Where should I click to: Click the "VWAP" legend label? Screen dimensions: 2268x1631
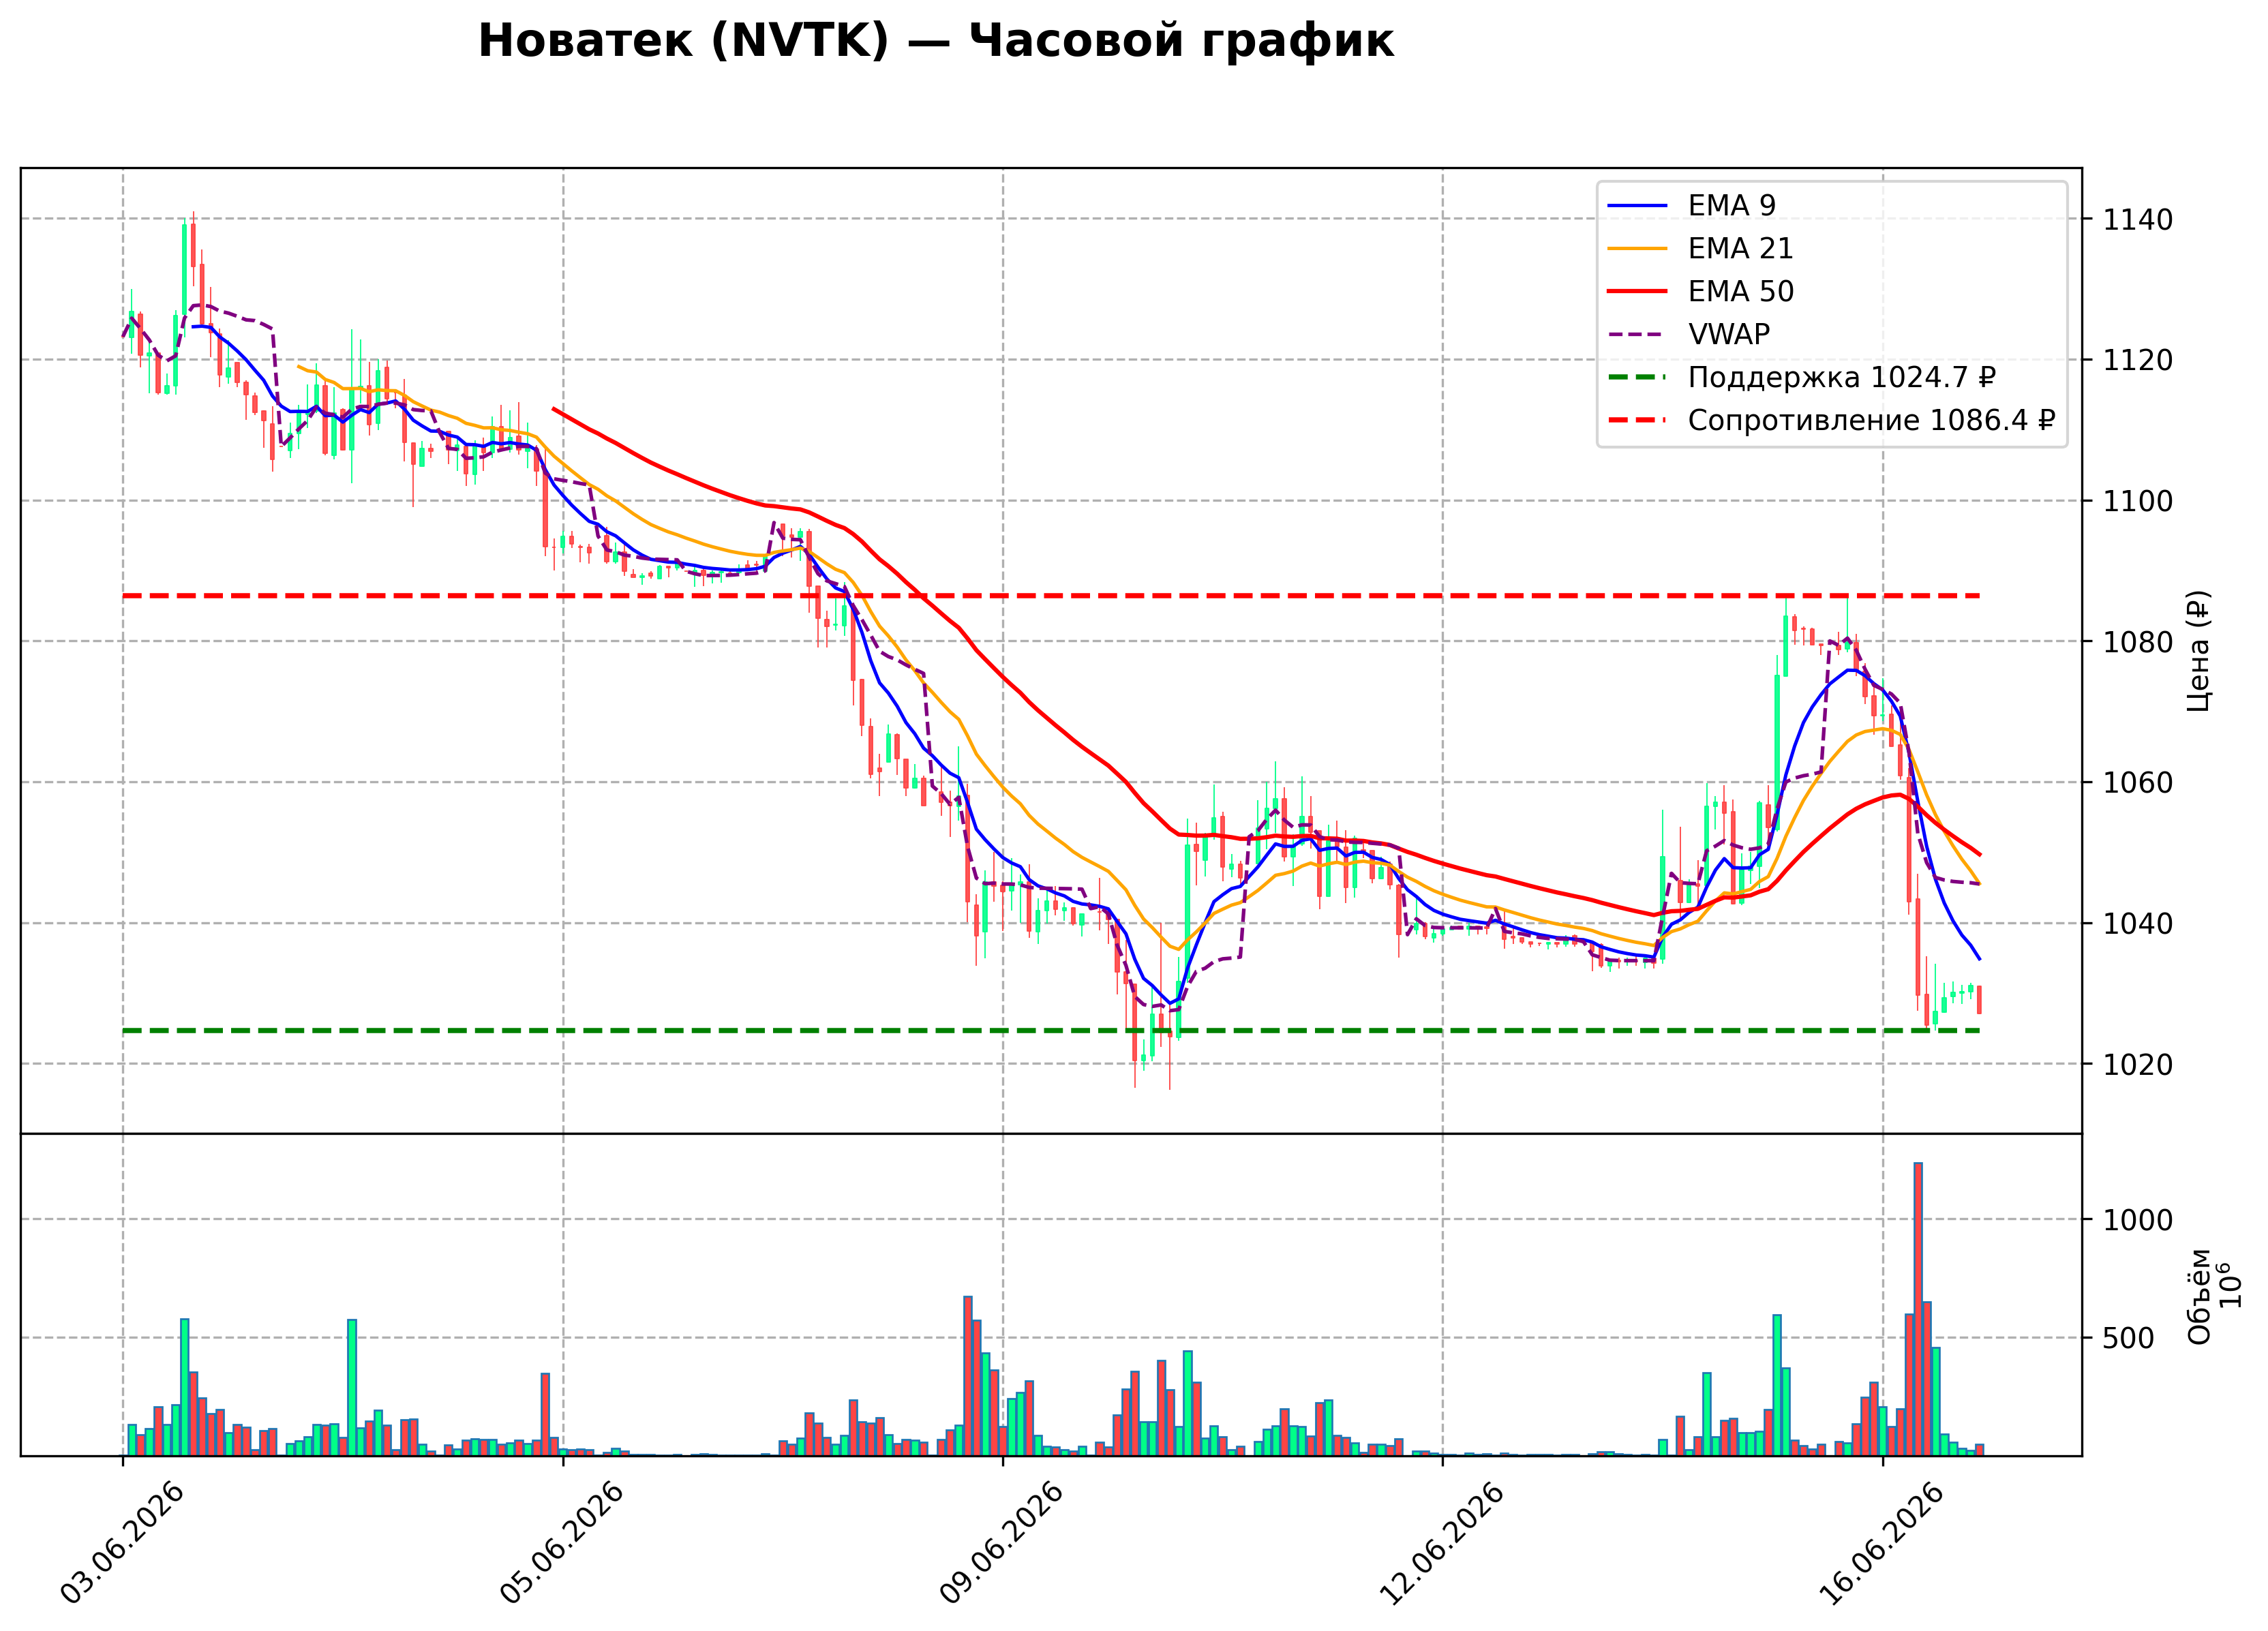1729,334
